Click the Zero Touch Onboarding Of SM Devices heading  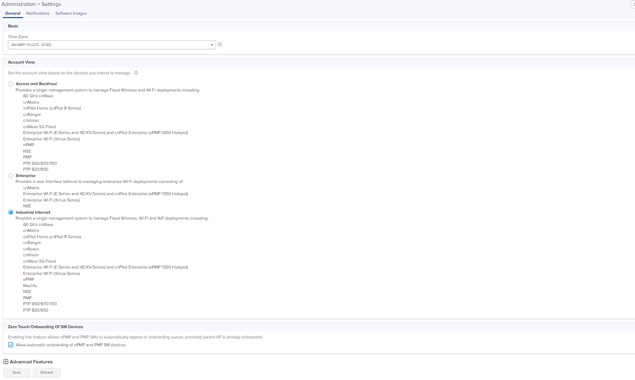pyautogui.click(x=45, y=326)
